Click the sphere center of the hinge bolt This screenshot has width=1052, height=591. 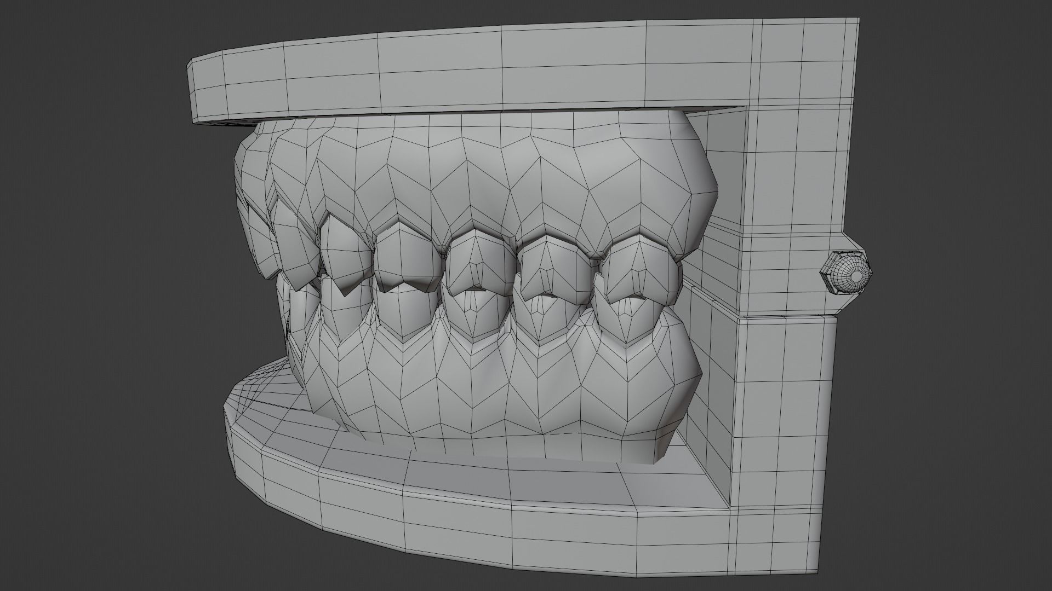coord(857,277)
